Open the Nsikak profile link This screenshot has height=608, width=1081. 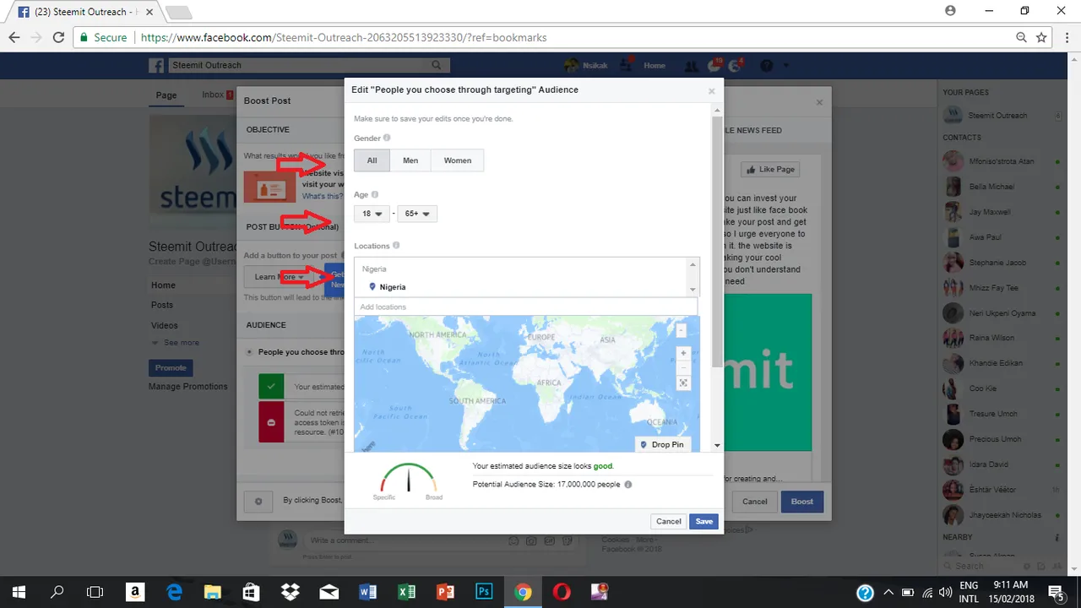[x=584, y=65]
